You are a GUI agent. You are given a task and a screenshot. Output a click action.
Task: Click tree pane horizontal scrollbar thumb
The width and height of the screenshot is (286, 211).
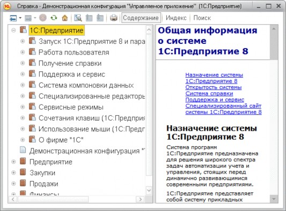pyautogui.click(x=53, y=199)
